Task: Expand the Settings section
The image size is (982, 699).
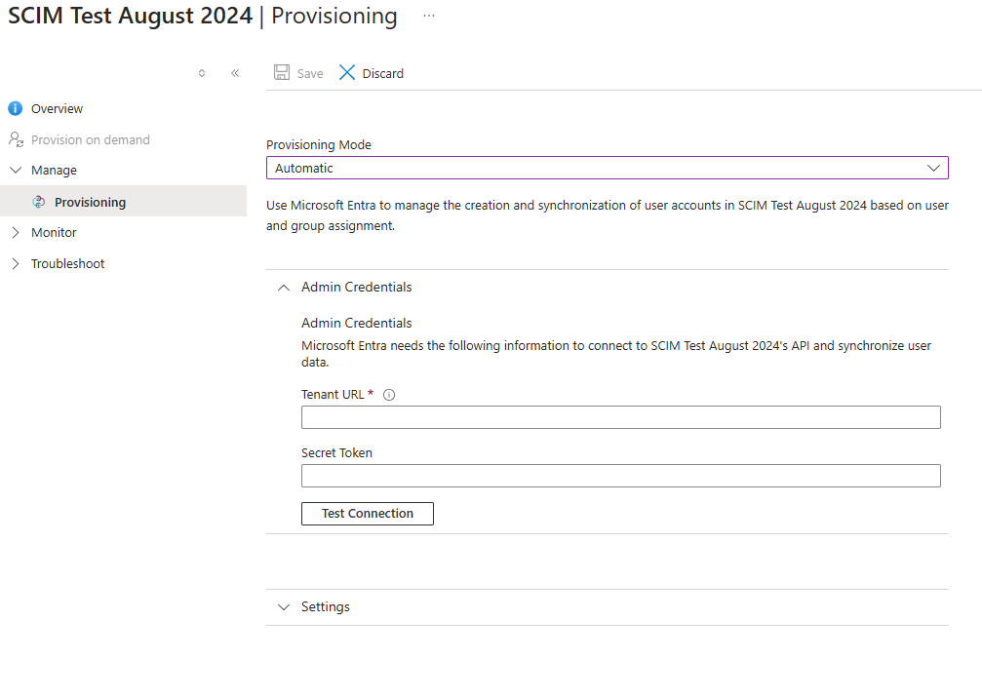Action: pos(283,606)
